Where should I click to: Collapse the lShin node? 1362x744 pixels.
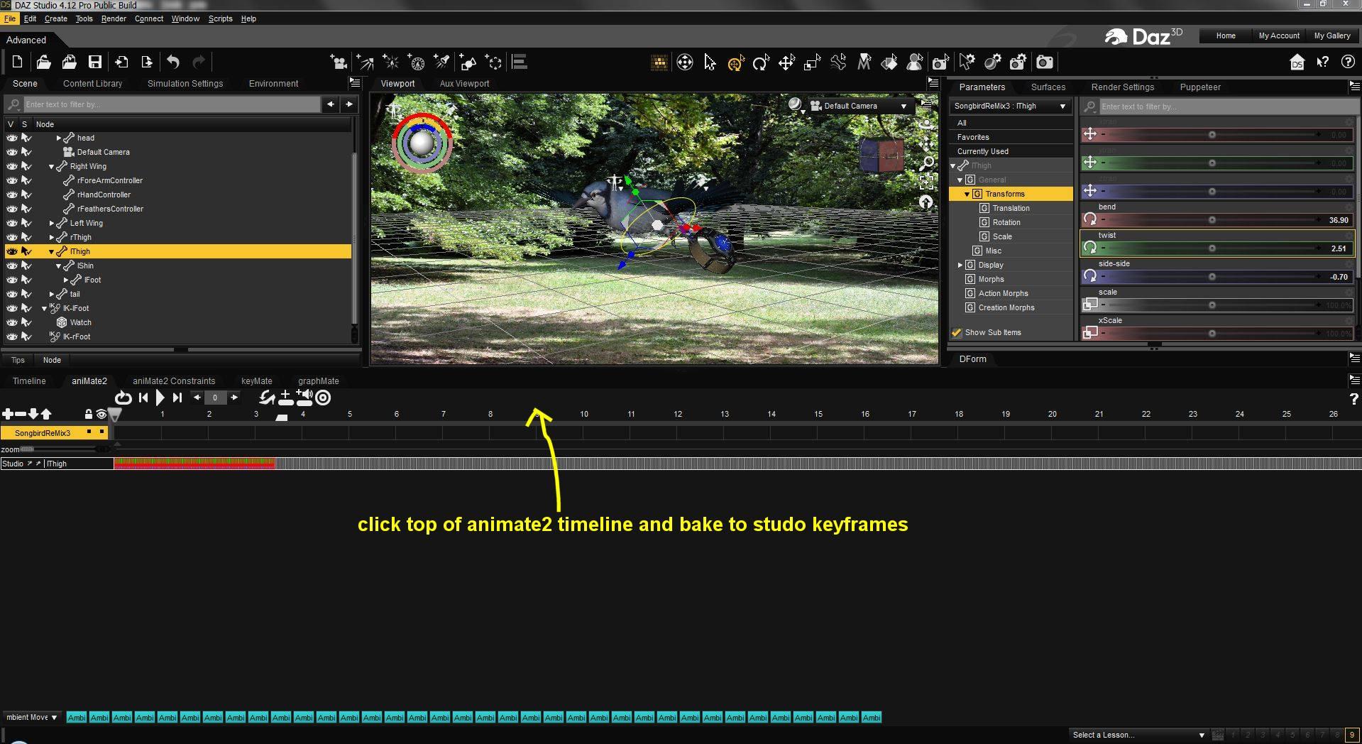[x=59, y=266]
